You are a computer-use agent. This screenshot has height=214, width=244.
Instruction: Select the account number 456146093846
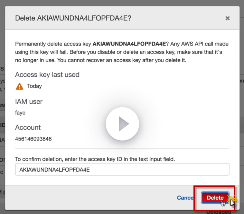pyautogui.click(x=33, y=139)
